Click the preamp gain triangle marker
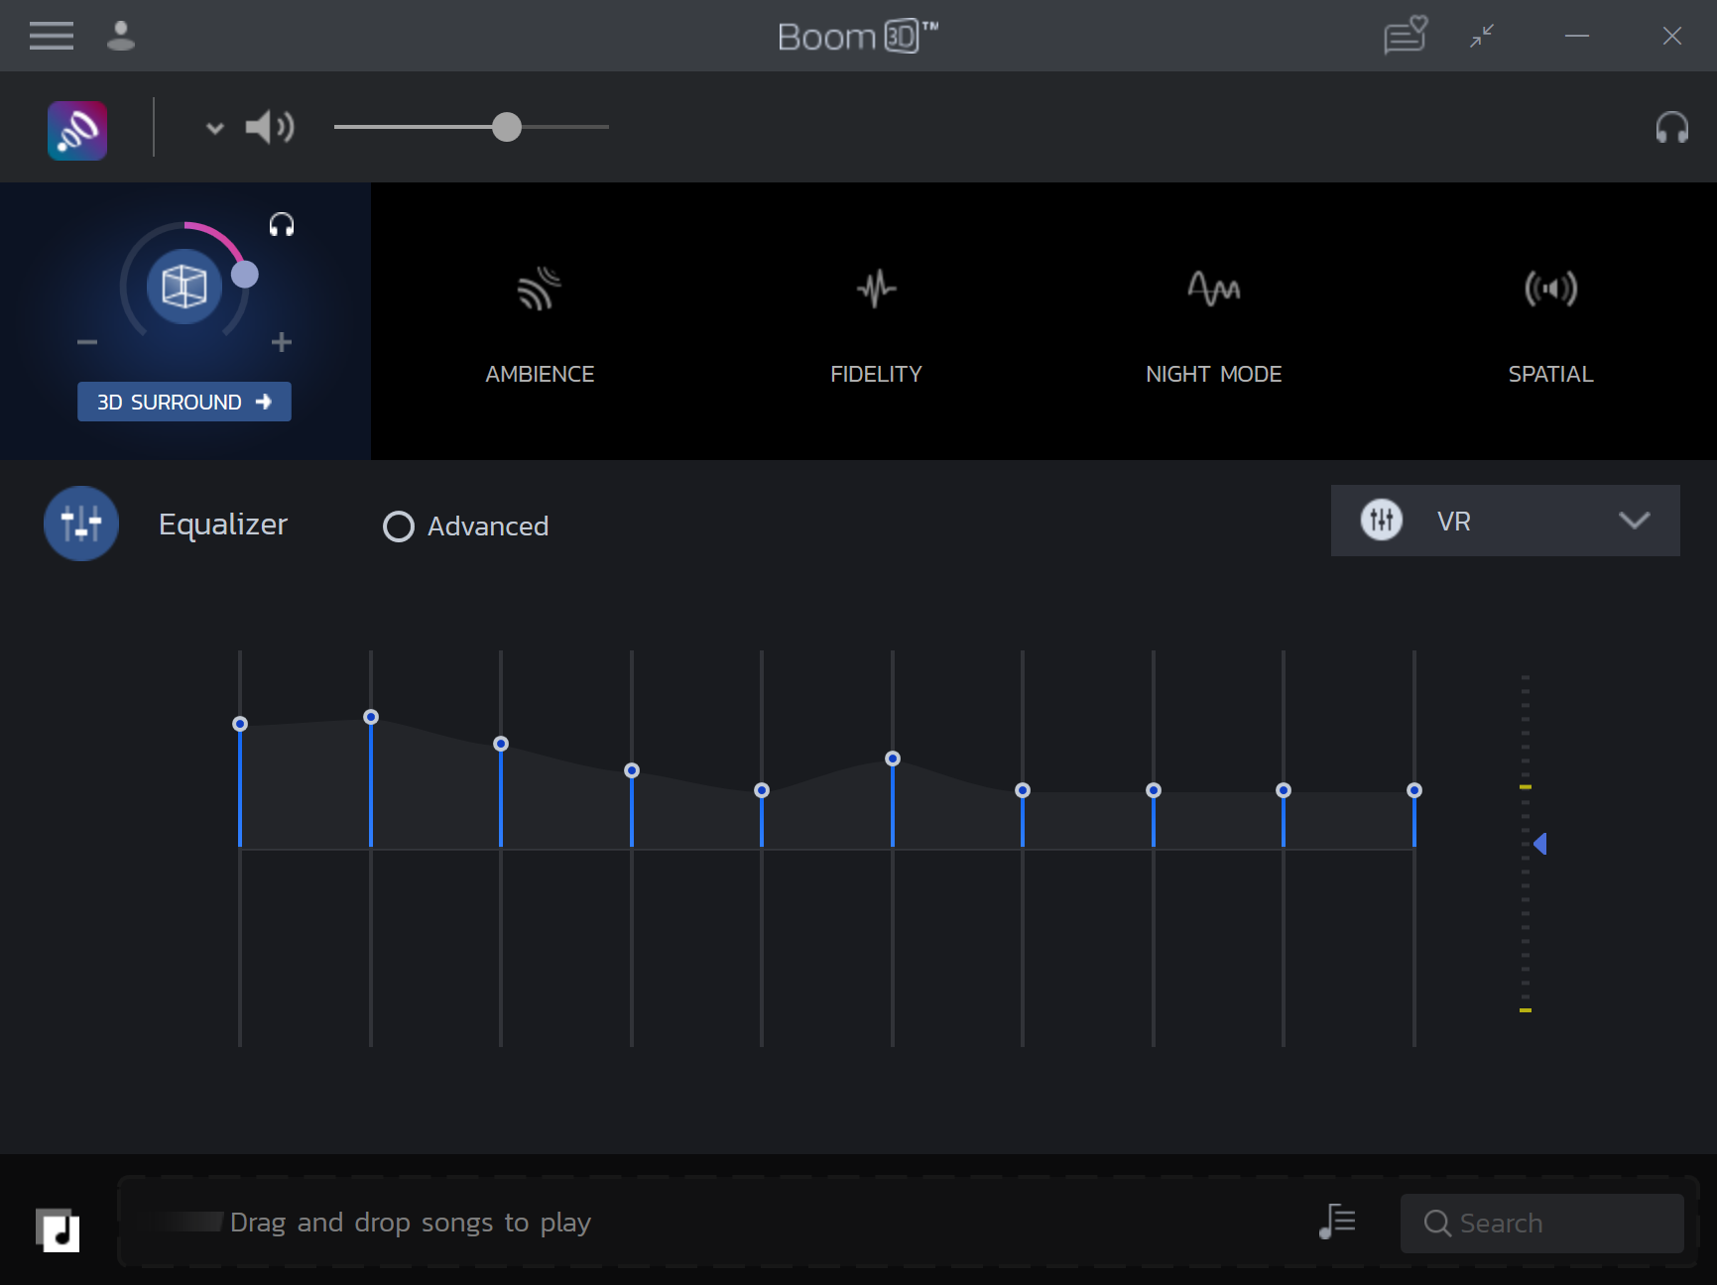 (x=1540, y=844)
